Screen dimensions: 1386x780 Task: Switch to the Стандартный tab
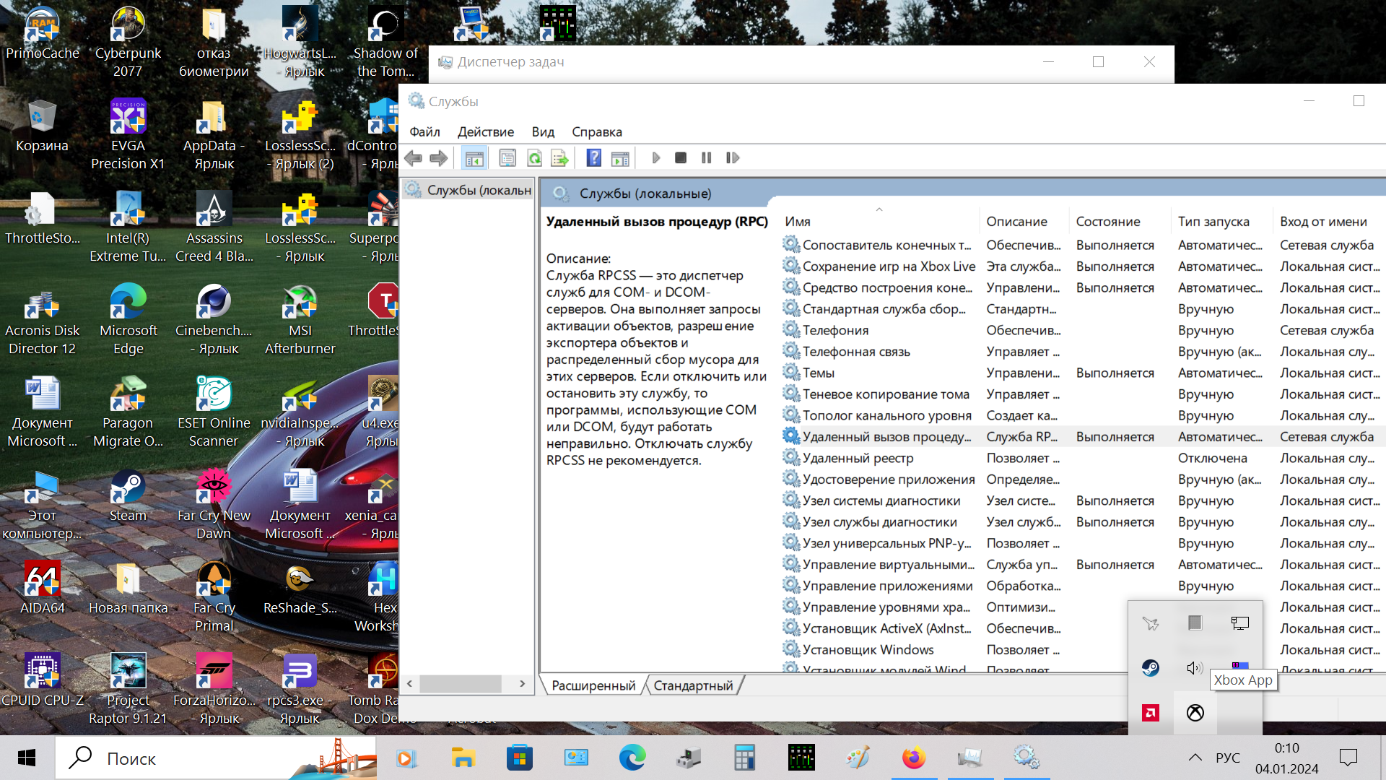tap(693, 685)
